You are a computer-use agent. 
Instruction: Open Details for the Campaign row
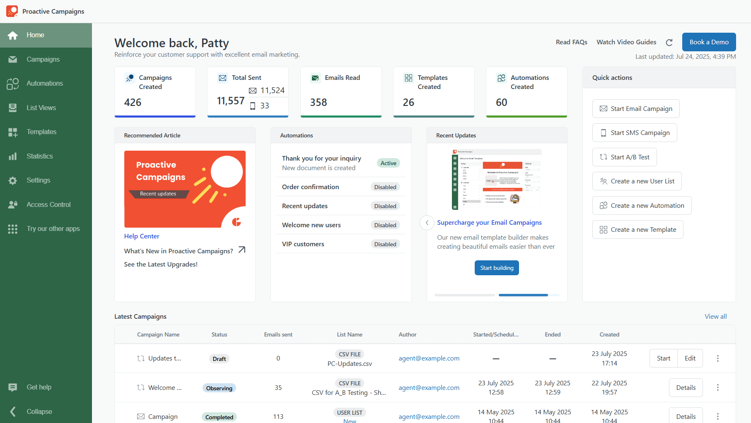click(686, 416)
